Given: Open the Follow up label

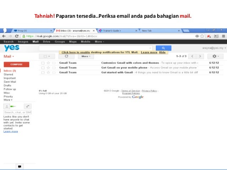Looking at the screenshot, I should (10, 89).
